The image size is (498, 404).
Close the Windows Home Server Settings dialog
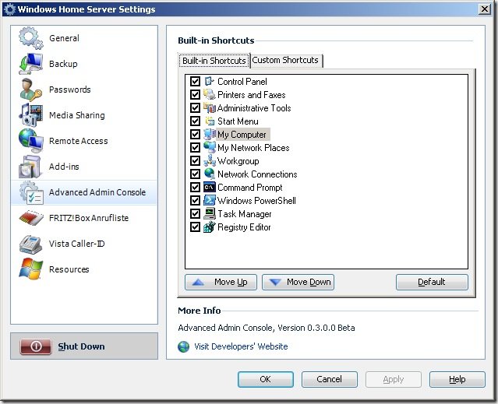(x=485, y=9)
